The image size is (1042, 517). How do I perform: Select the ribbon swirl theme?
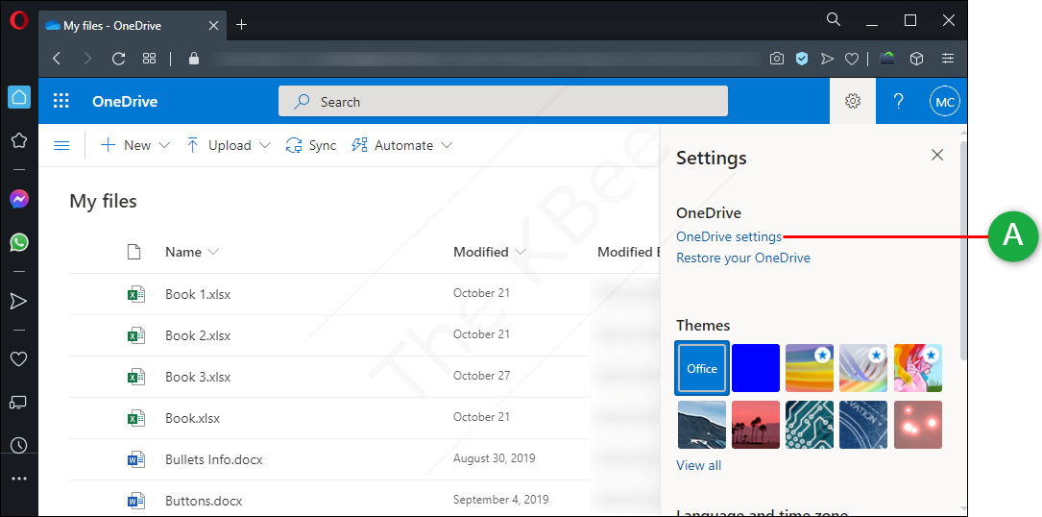863,368
